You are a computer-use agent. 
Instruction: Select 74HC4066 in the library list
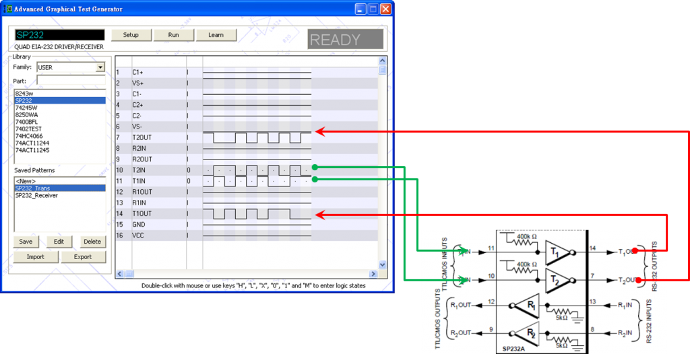[60, 136]
